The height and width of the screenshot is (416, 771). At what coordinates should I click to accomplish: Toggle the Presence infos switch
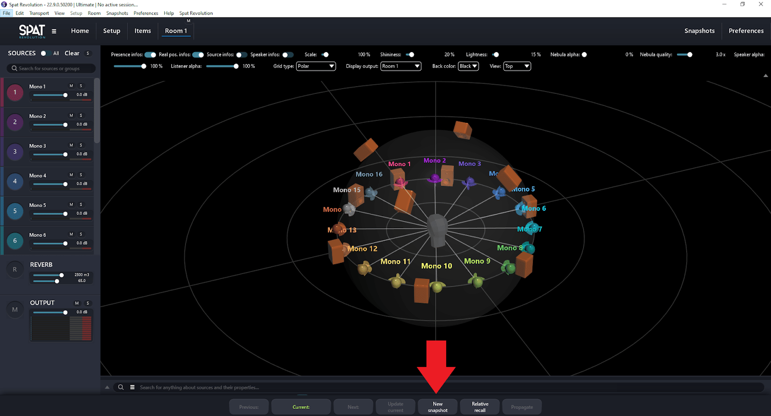pyautogui.click(x=150, y=55)
